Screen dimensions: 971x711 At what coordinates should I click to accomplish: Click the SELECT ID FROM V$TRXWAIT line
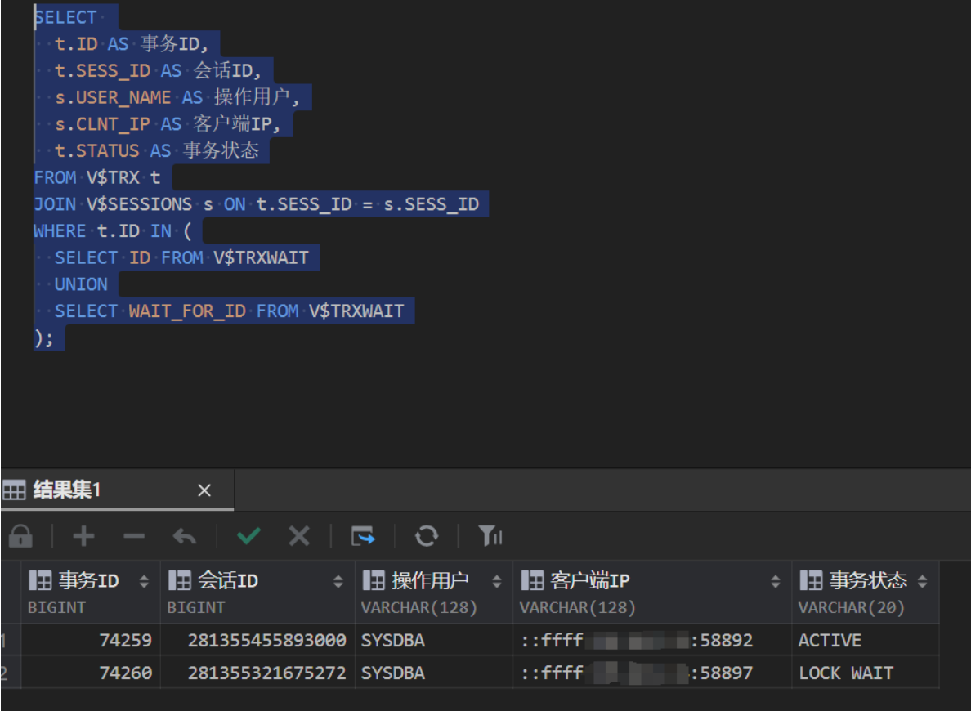point(181,257)
